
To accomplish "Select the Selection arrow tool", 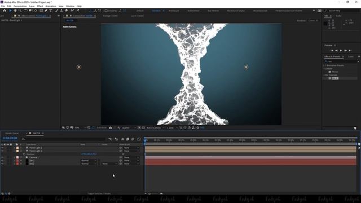I will pos(10,11).
